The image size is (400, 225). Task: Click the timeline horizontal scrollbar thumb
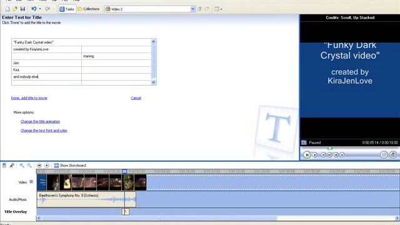pyautogui.click(x=159, y=218)
